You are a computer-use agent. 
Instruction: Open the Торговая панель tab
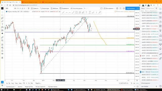click(x=53, y=87)
